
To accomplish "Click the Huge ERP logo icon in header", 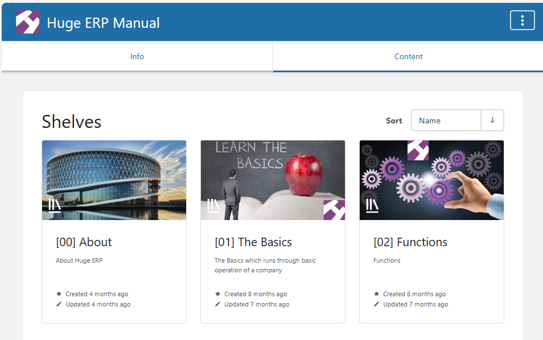I will [27, 22].
